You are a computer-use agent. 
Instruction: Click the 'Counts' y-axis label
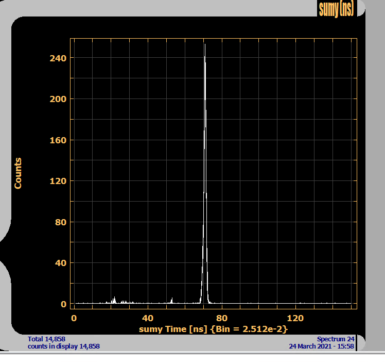(18, 173)
